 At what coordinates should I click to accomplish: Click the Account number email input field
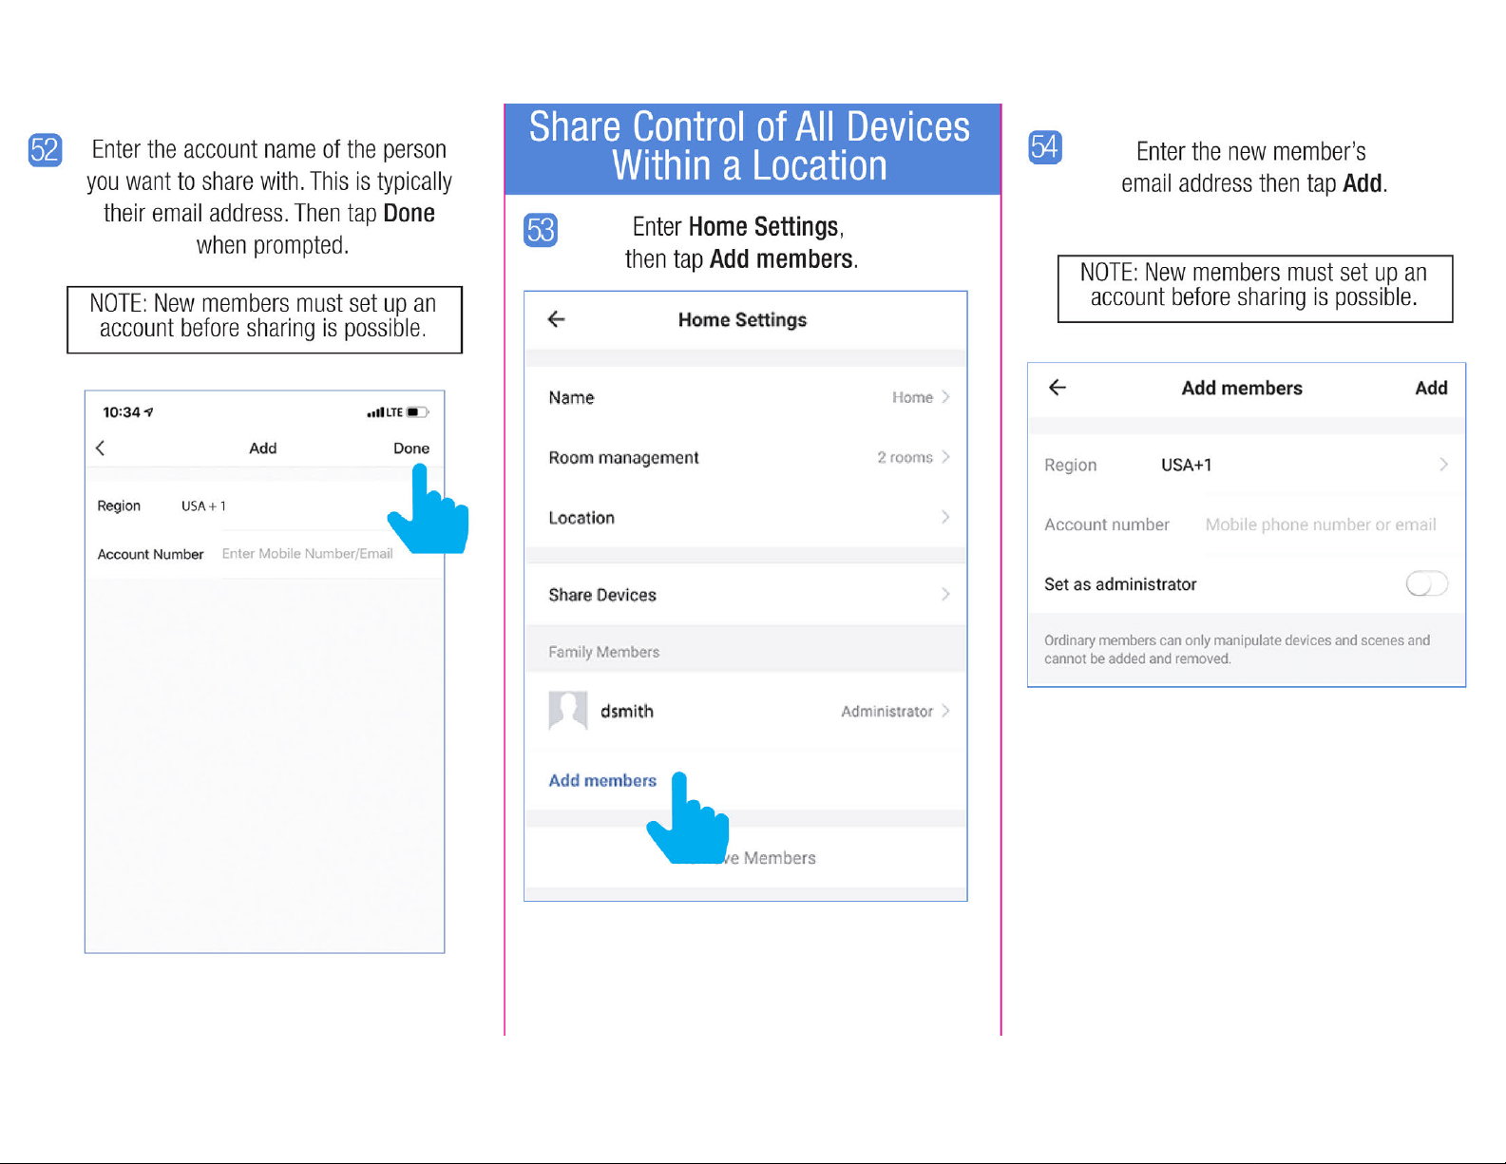[1321, 525]
